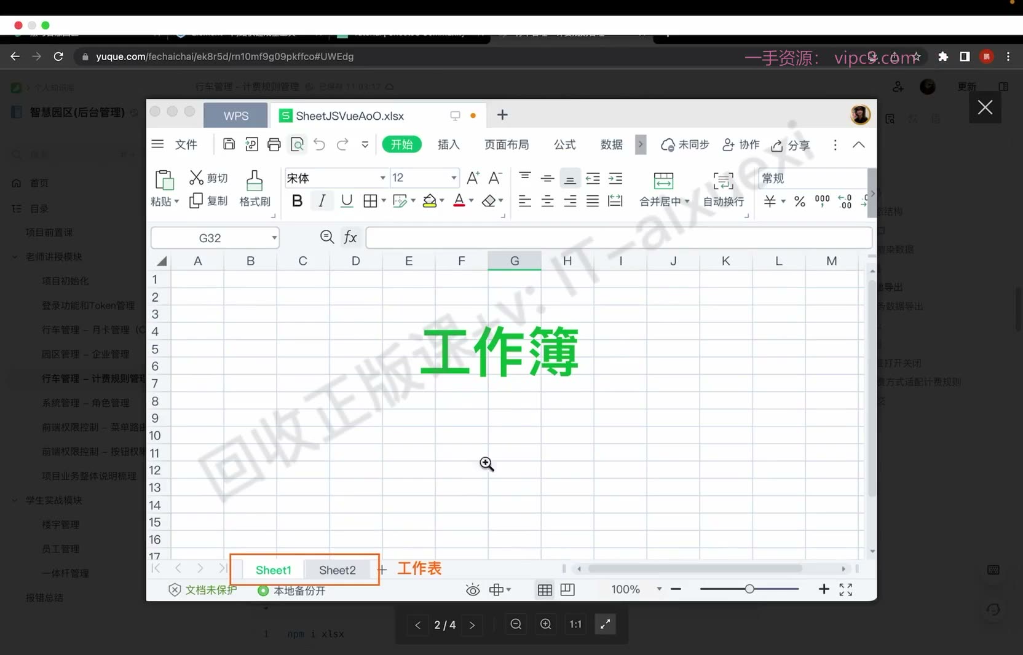Viewport: 1023px width, 655px height.
Task: Click the redo arrow icon
Action: (342, 144)
